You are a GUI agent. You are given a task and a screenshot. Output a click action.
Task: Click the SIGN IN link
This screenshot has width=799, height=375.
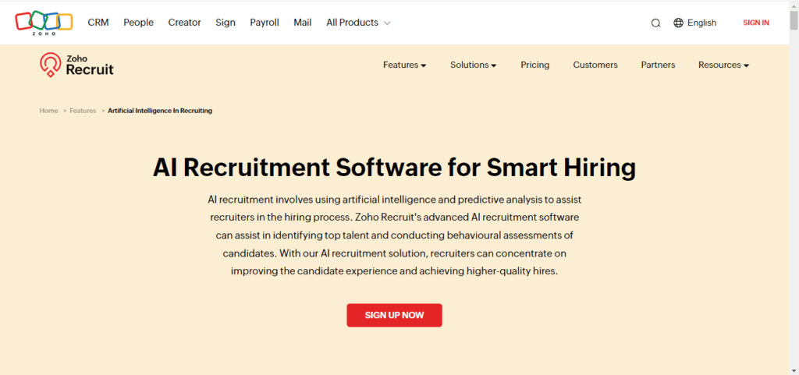click(755, 23)
